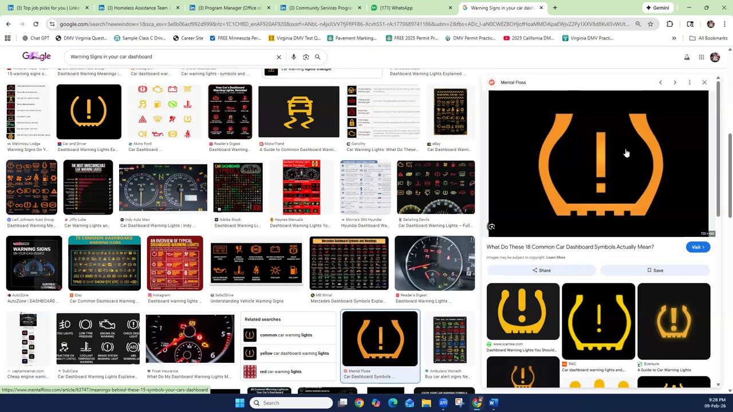733x412 pixels.
Task: Open 2025 California DM bookmark
Action: tap(529, 38)
